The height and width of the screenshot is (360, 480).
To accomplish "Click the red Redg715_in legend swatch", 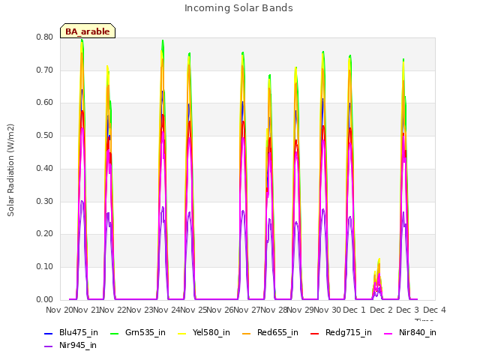I will [314, 333].
